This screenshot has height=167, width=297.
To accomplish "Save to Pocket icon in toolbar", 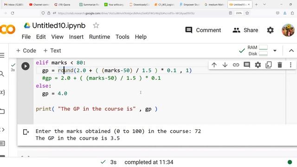I will point(278,13).
